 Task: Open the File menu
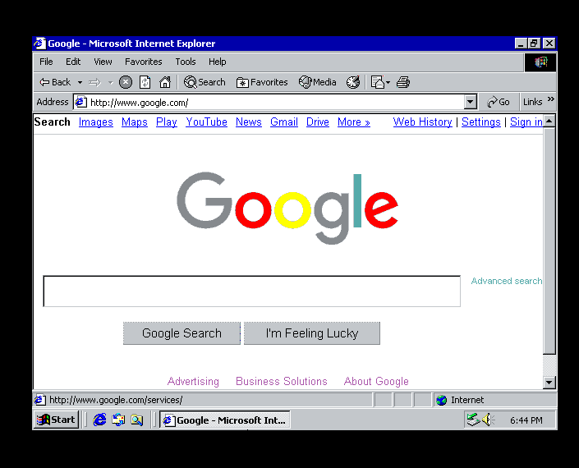(46, 62)
